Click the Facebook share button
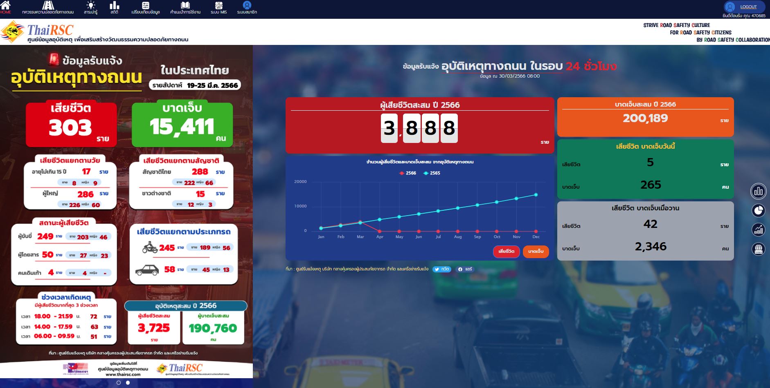Screen dimensions: 770x388 tap(465, 269)
